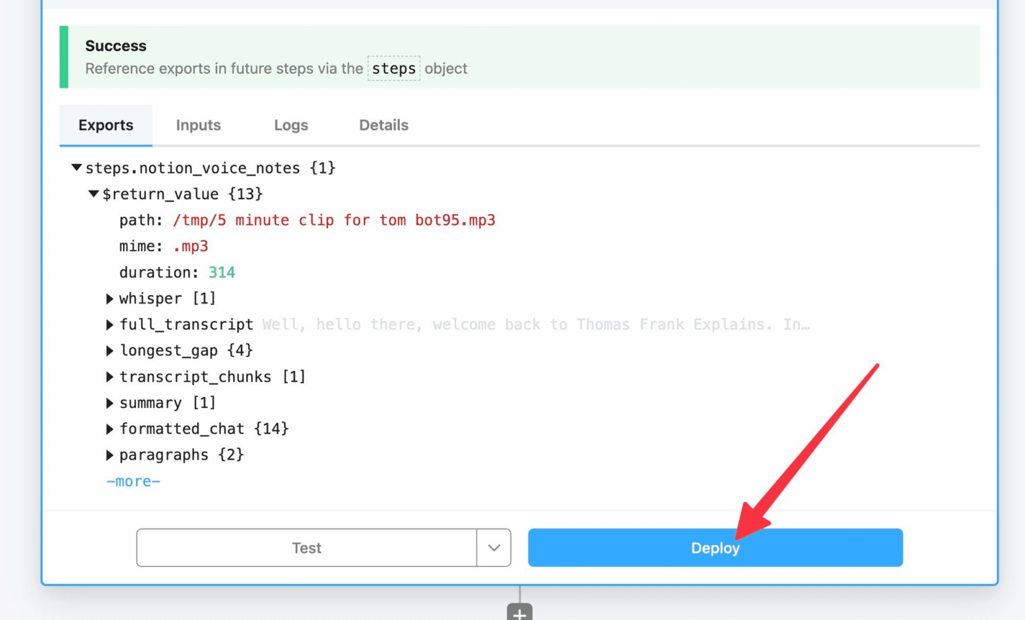The image size is (1025, 620).
Task: Expand the summary node
Action: click(x=110, y=403)
